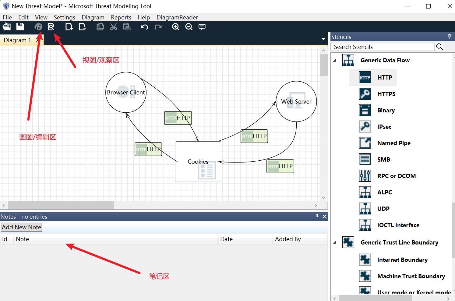455x301 pixels.
Task: Save the threat model with the floppy icon
Action: (20, 27)
